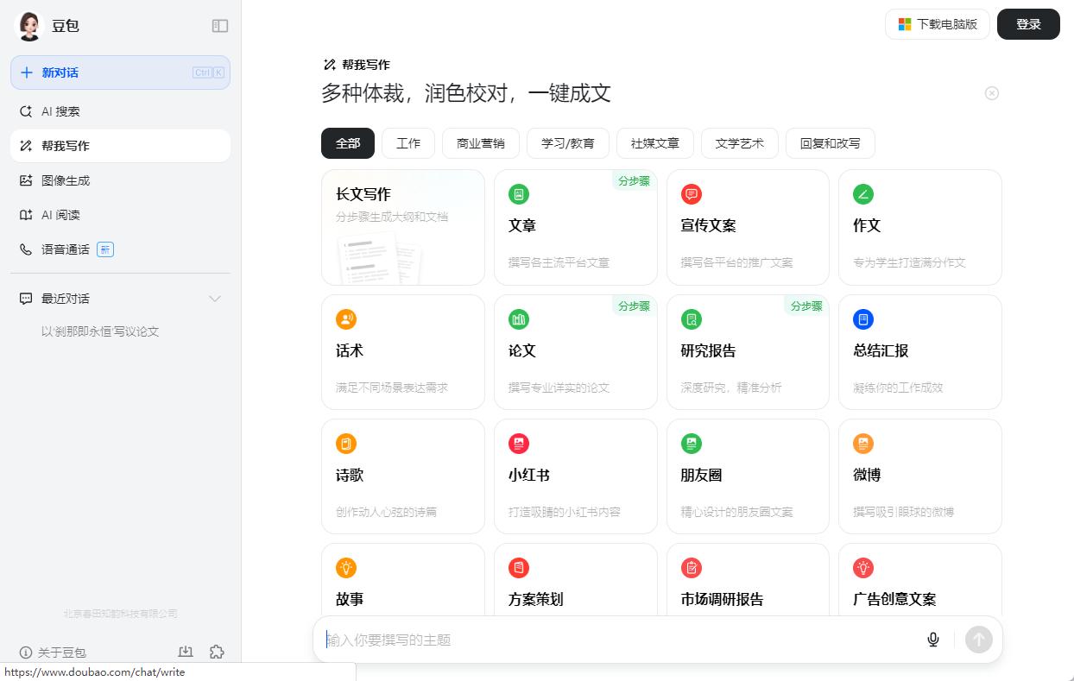Close the 帮我写作 panel
Image resolution: width=1074 pixels, height=681 pixels.
tap(991, 93)
